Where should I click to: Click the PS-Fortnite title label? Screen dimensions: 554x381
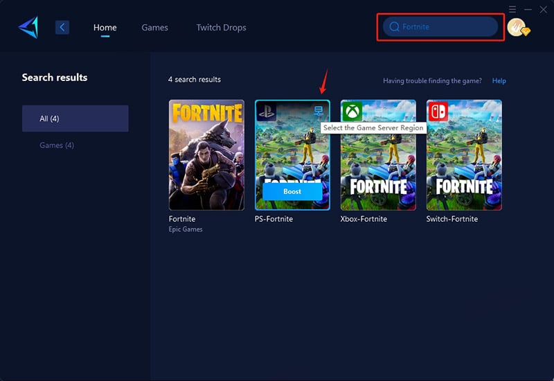[274, 219]
